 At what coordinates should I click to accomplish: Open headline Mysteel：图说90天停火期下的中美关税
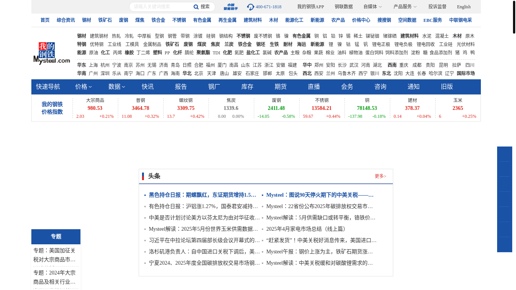[320, 195]
